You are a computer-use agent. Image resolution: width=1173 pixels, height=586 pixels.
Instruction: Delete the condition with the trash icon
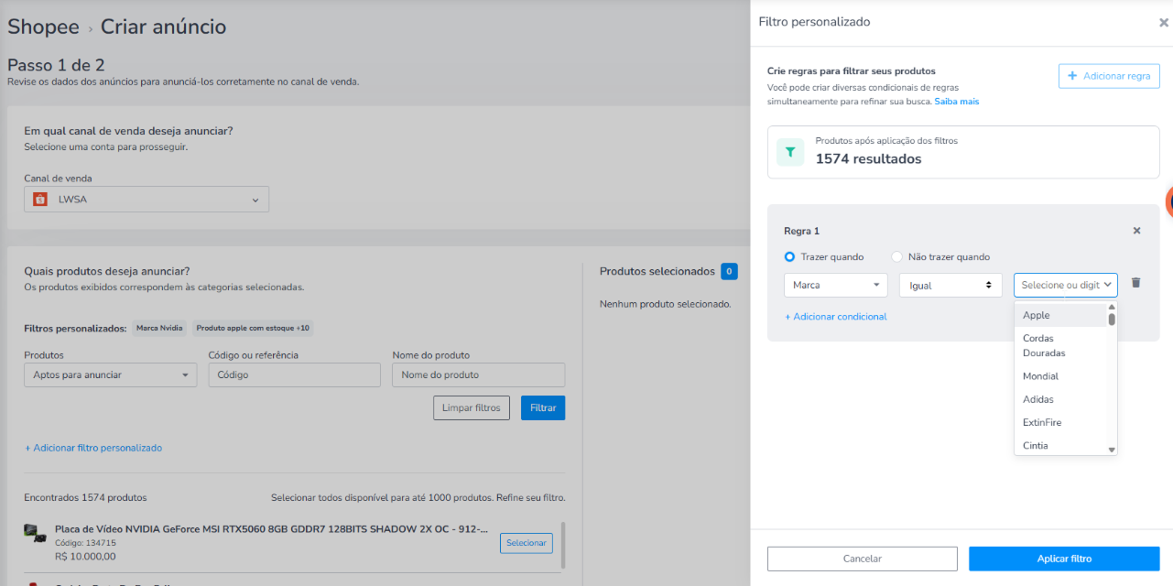pos(1135,283)
